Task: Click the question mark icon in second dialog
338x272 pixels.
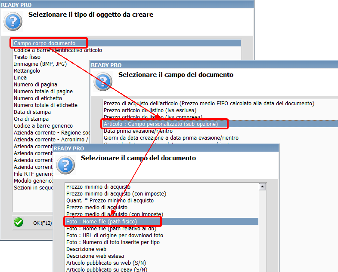Action: [103, 82]
